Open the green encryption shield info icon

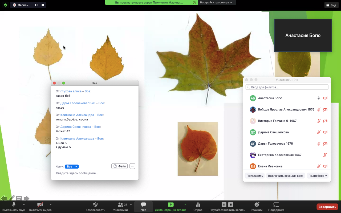[6, 5]
